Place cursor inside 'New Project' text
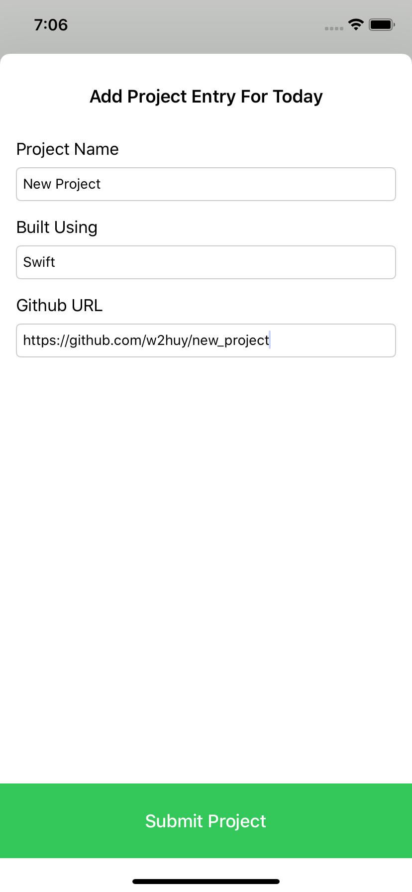Screen dimensions: 412x892 click(x=62, y=184)
